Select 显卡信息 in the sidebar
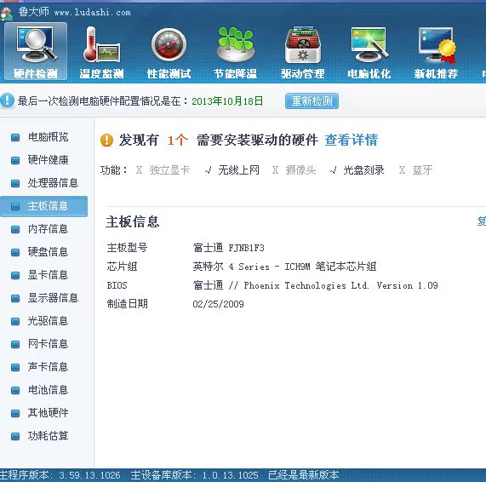The height and width of the screenshot is (482, 486). 48,275
